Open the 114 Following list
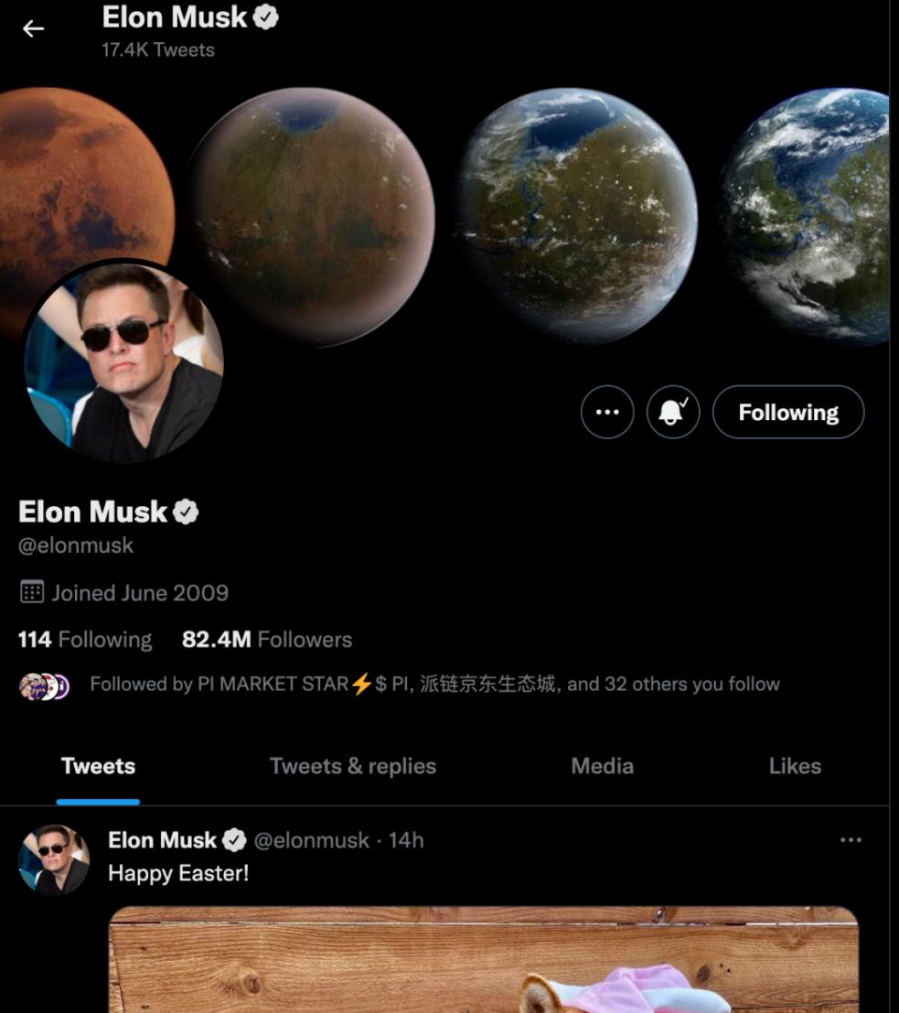This screenshot has height=1013, width=899. [85, 640]
